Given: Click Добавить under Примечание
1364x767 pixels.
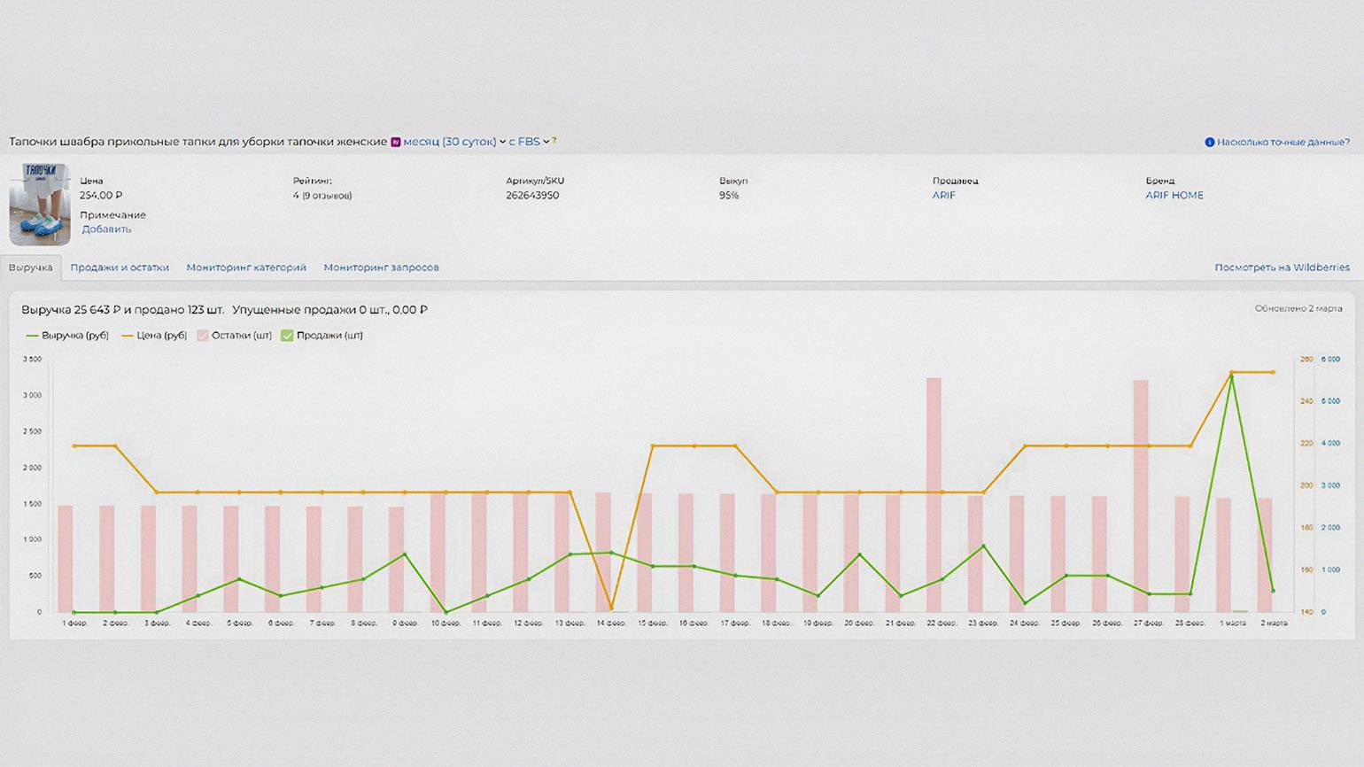Looking at the screenshot, I should coord(106,229).
